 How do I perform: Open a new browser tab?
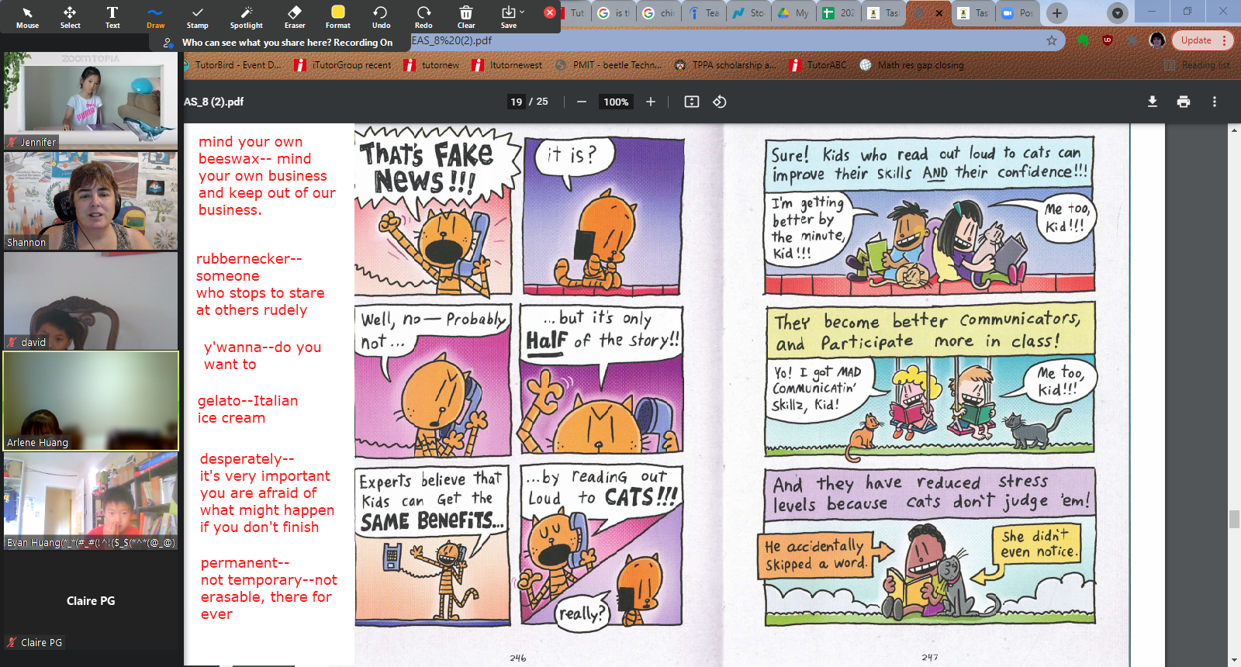click(1056, 12)
